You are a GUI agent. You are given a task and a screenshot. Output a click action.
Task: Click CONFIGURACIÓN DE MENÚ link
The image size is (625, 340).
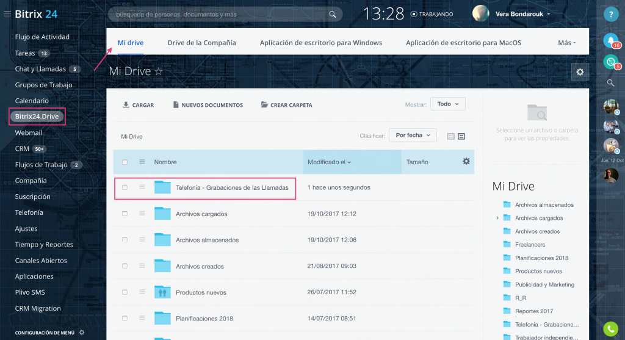[x=45, y=333]
